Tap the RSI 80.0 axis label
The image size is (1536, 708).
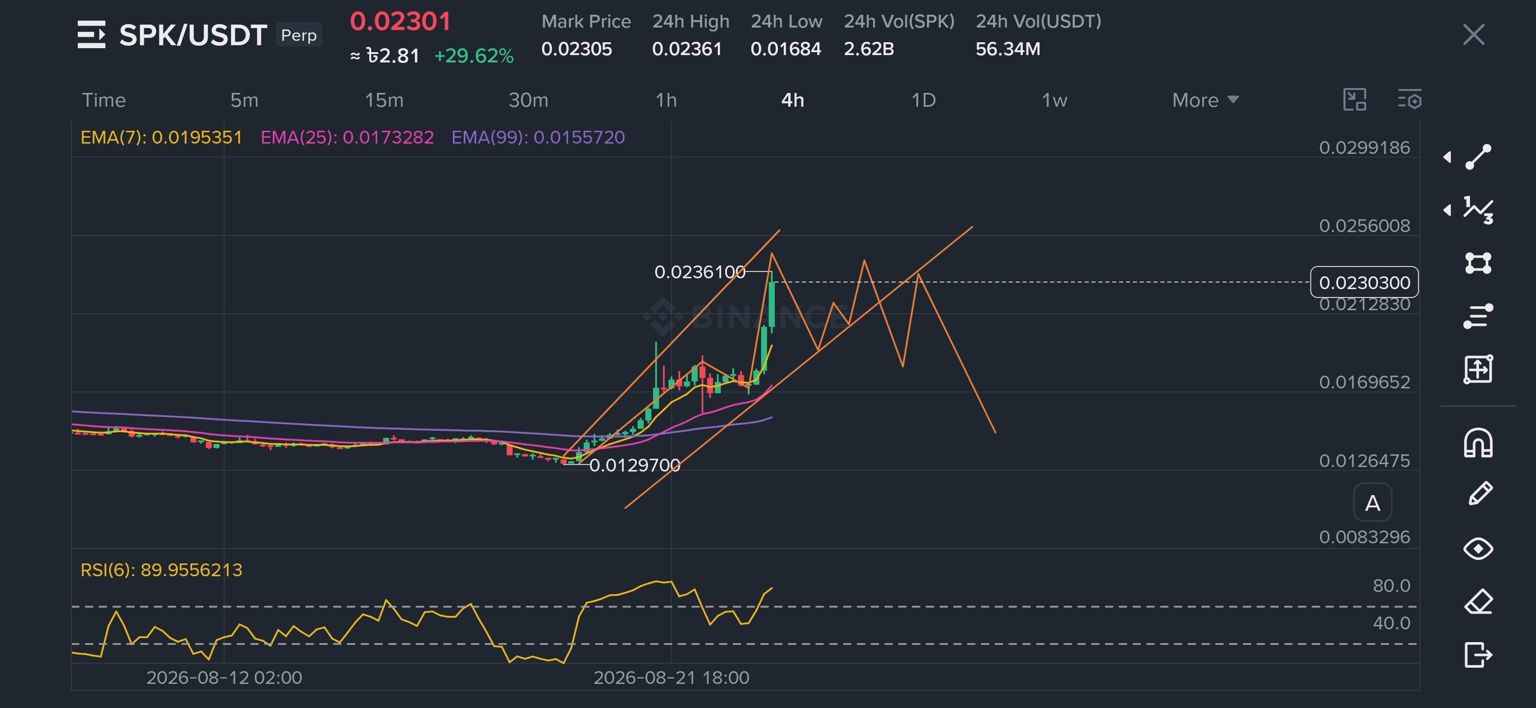click(x=1391, y=586)
